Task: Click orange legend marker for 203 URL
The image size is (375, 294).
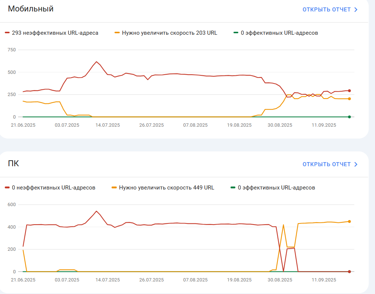Action: 117,33
